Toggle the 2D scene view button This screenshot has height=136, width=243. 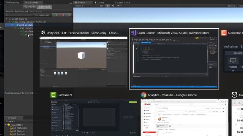coord(101,6)
